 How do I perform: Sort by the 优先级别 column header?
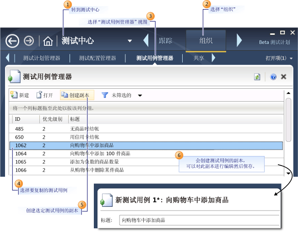[x=54, y=119]
